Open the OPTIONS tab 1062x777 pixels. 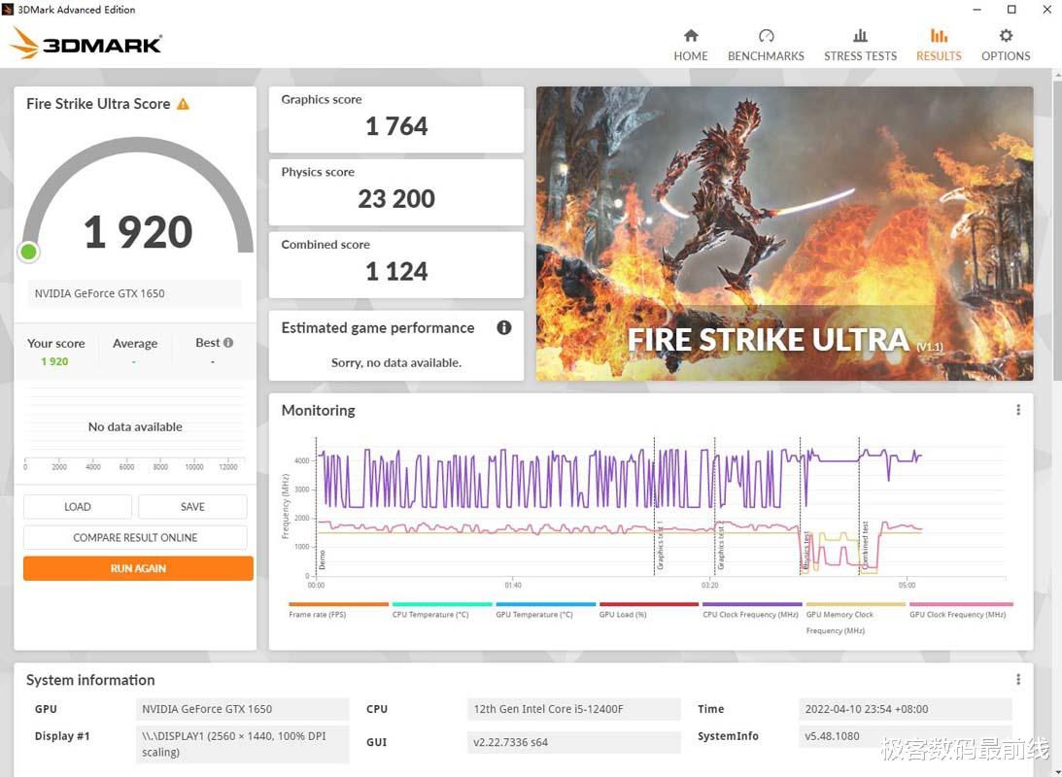[x=1006, y=46]
